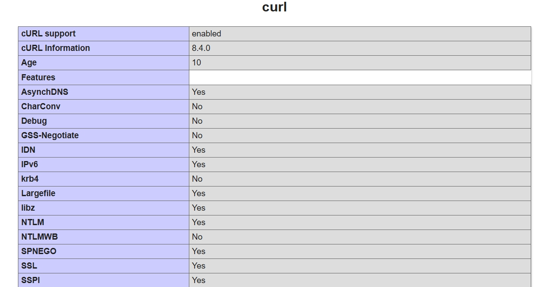Click the Age value 10
The image size is (550, 287).
click(196, 63)
